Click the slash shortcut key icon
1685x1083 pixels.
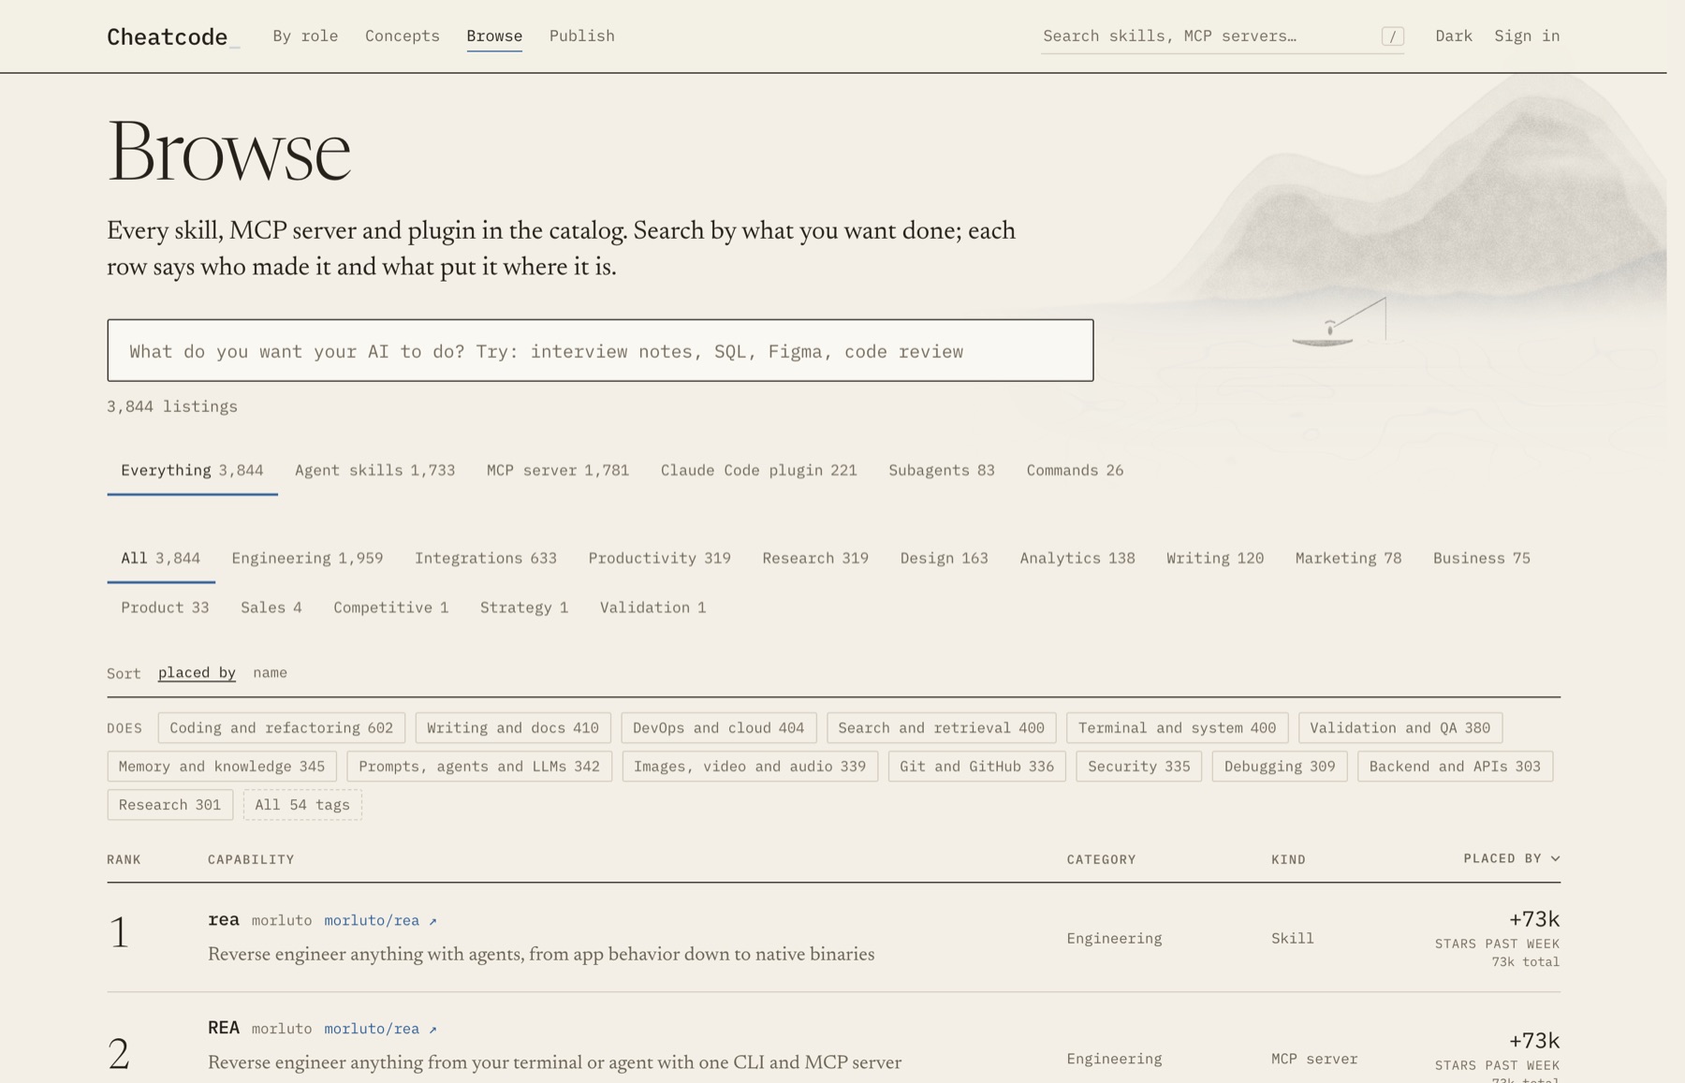click(1393, 37)
